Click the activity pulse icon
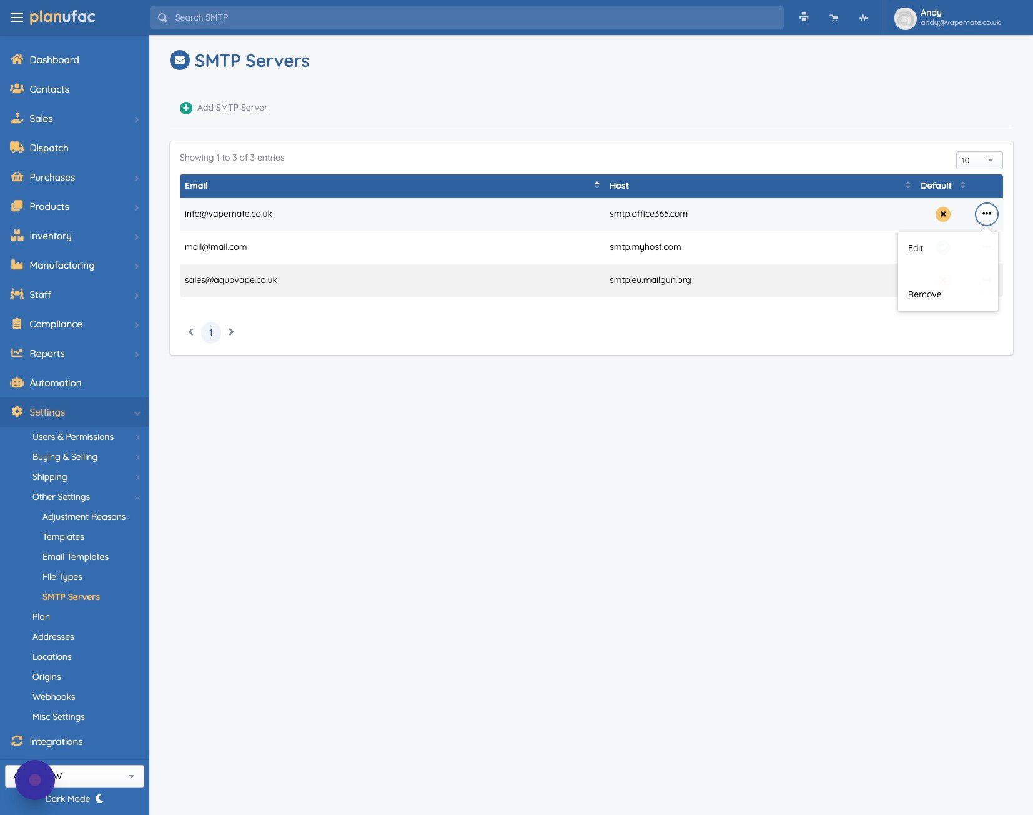The image size is (1033, 815). point(864,17)
